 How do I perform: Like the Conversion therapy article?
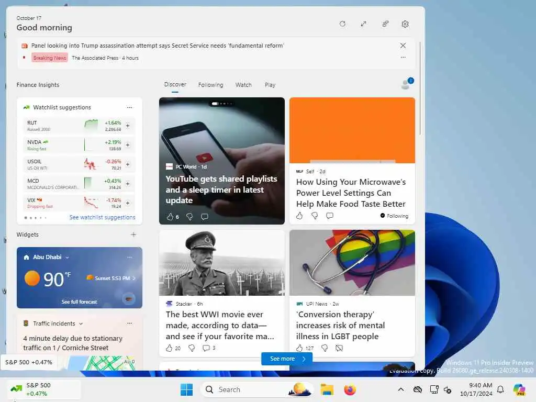click(x=299, y=348)
